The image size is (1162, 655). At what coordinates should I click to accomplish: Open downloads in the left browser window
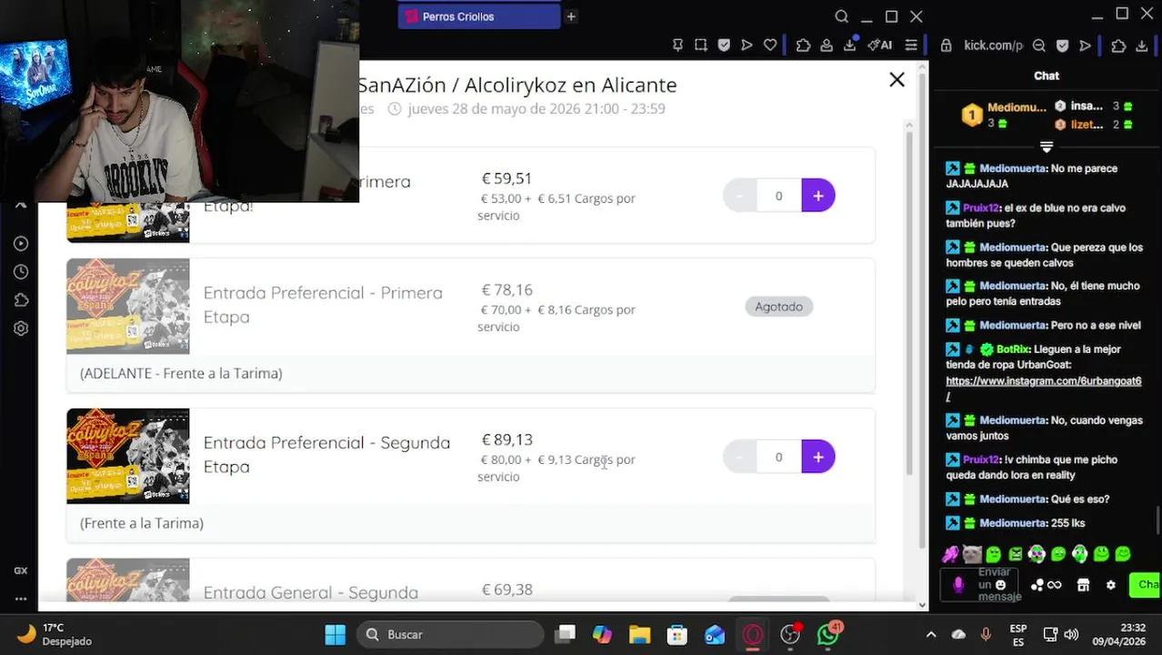[x=850, y=45]
